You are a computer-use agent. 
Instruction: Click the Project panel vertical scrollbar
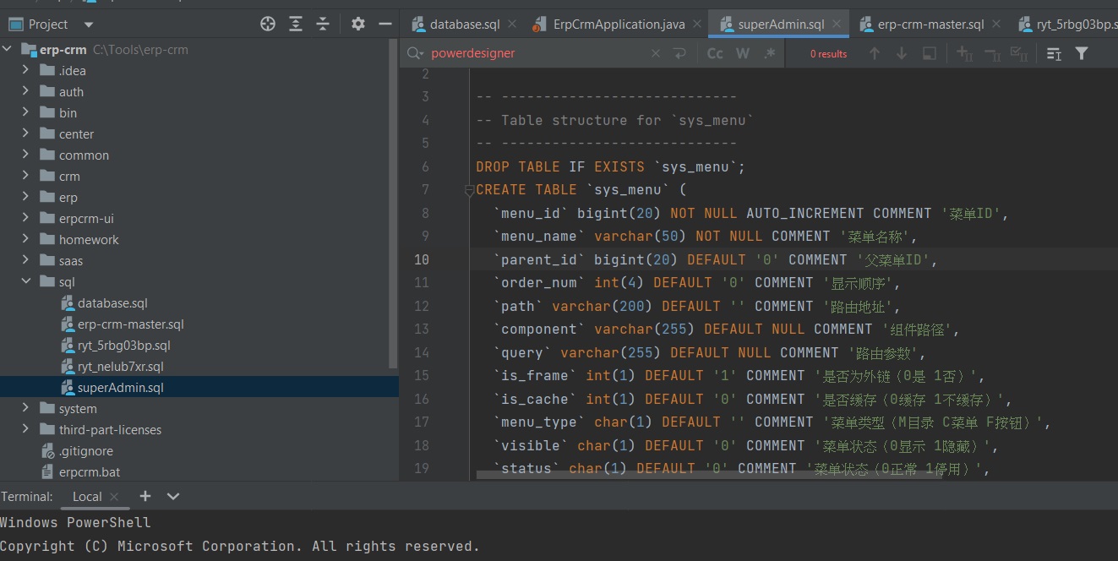click(x=394, y=203)
